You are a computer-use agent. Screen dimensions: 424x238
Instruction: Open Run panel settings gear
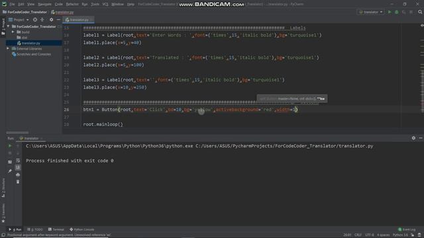click(413, 138)
